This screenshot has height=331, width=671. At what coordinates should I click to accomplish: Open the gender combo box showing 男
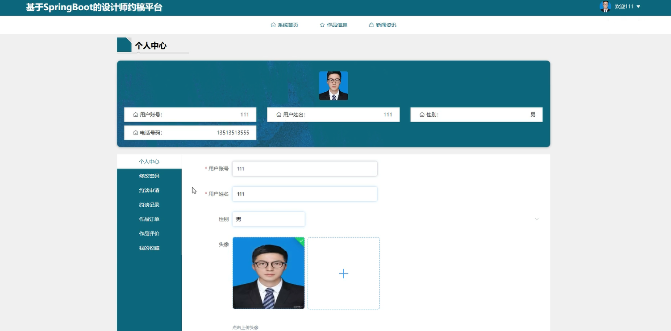(x=268, y=219)
